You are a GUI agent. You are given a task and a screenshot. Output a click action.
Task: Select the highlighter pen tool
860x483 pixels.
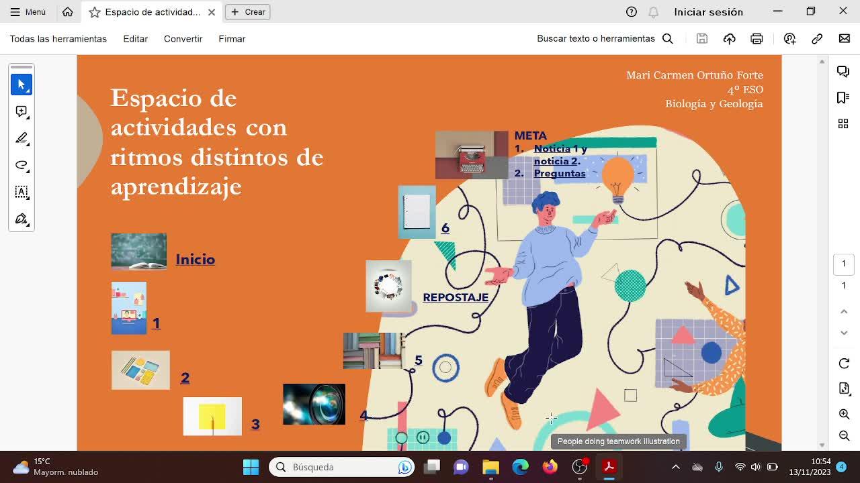coord(21,138)
